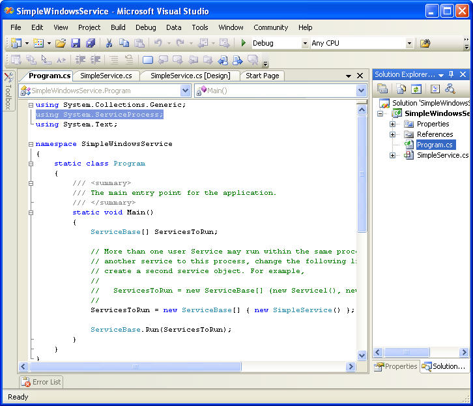473x406 pixels.
Task: Collapse the summary comment outlining box
Action: [31, 183]
